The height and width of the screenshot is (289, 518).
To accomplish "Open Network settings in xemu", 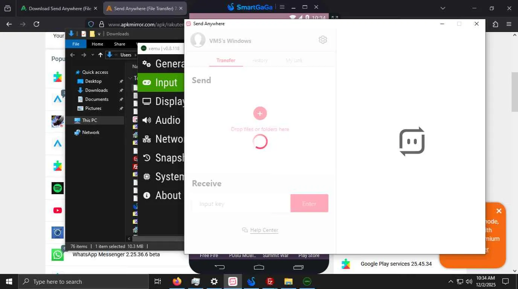I will click(x=161, y=139).
